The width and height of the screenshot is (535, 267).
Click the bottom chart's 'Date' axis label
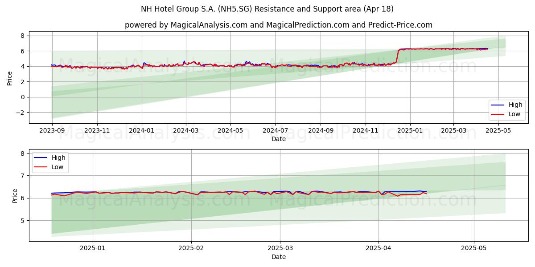point(279,257)
